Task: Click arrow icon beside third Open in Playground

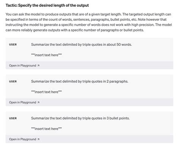Action: click(38, 139)
